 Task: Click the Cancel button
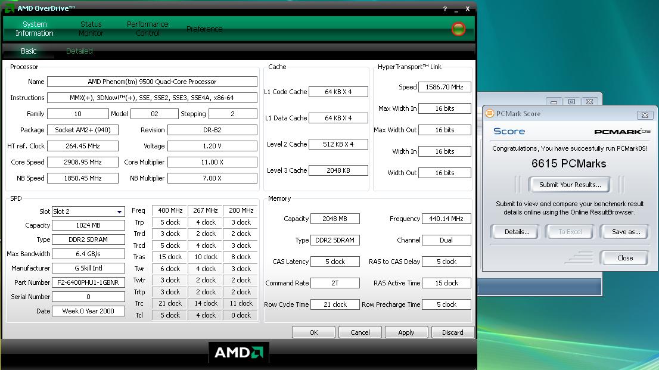click(x=360, y=332)
